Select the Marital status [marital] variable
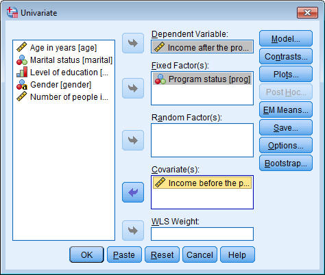This screenshot has width=325, height=275. (x=64, y=60)
